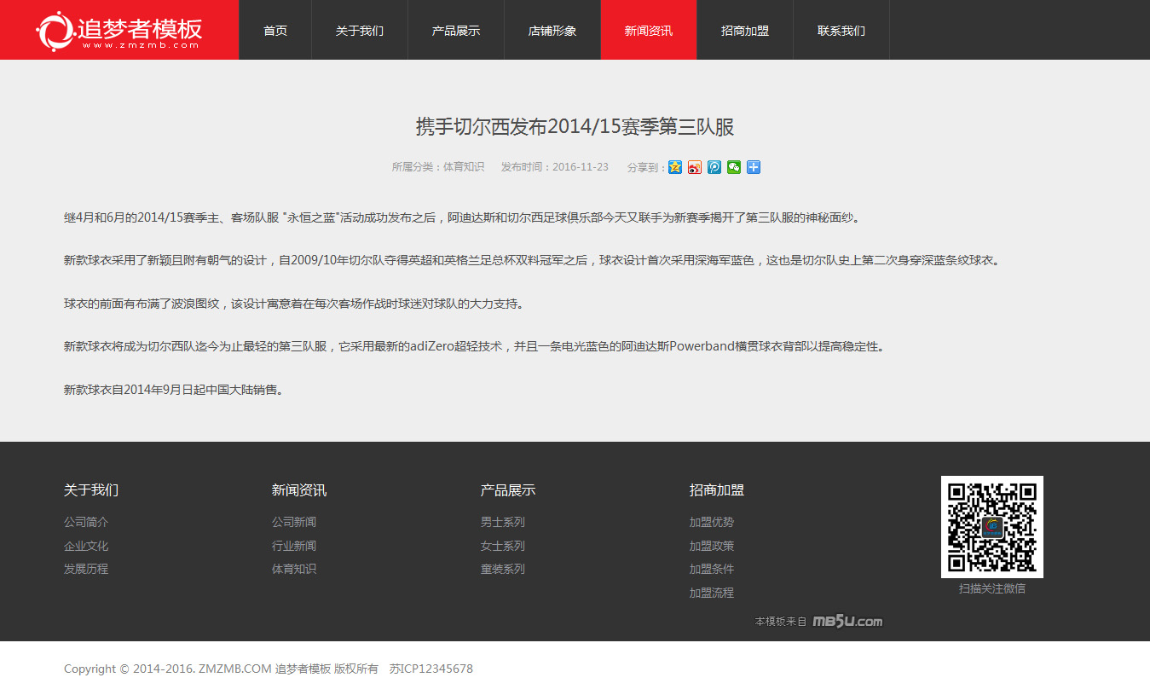Share article to QQ Zone star icon
1150x695 pixels.
675,167
